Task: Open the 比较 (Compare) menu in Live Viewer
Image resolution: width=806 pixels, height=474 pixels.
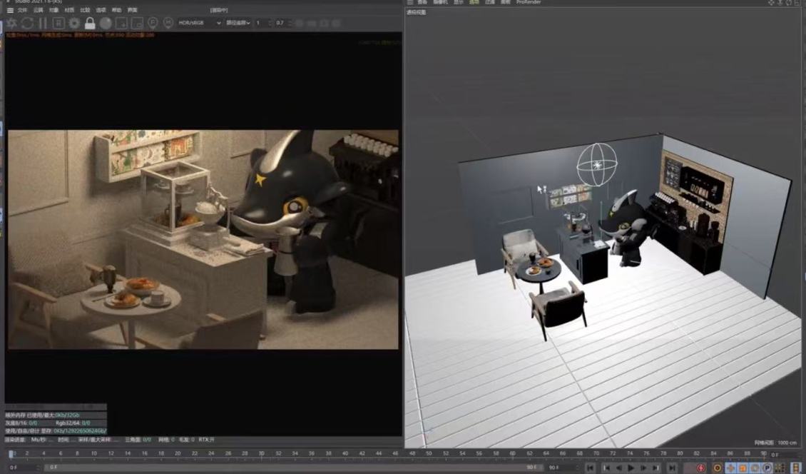Action: point(86,10)
